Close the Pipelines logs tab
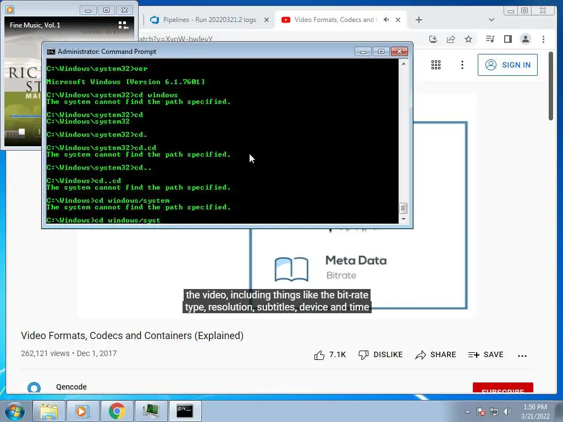Viewport: 563px width, 422px height. coord(267,20)
